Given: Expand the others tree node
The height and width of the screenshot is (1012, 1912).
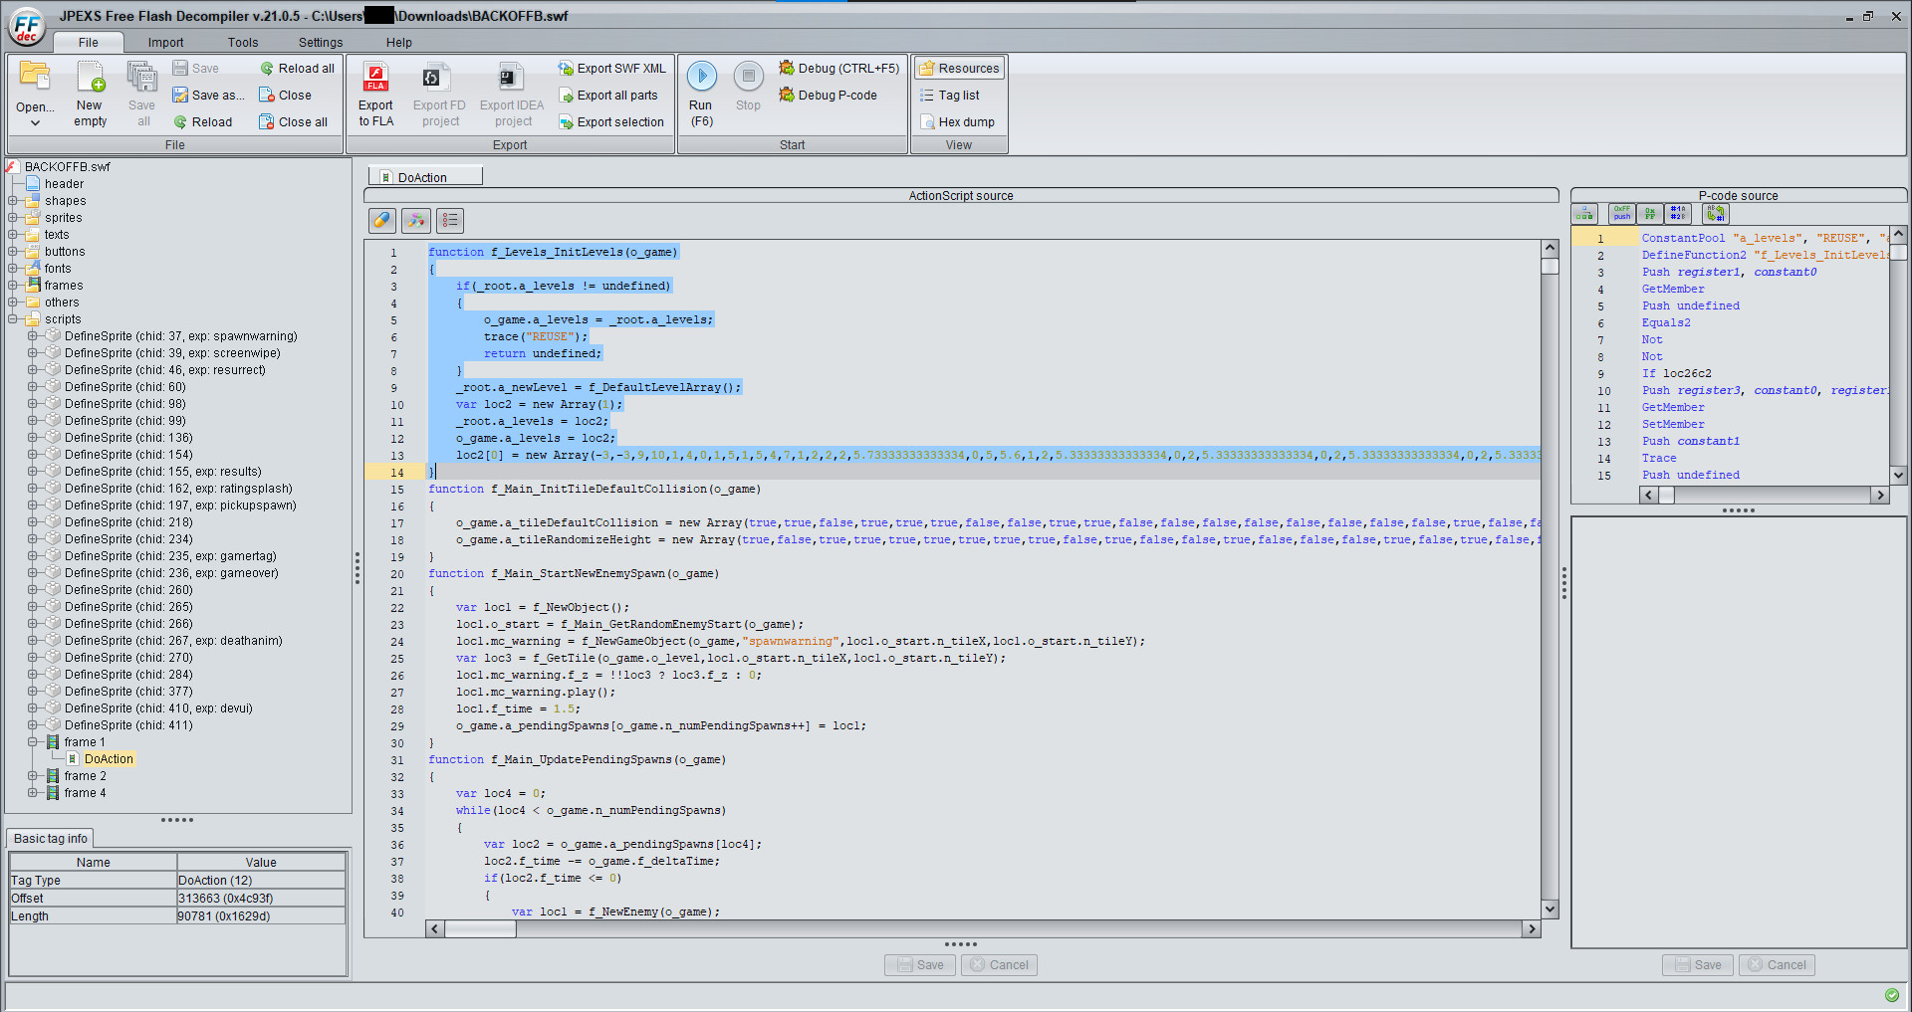Looking at the screenshot, I should 13,302.
